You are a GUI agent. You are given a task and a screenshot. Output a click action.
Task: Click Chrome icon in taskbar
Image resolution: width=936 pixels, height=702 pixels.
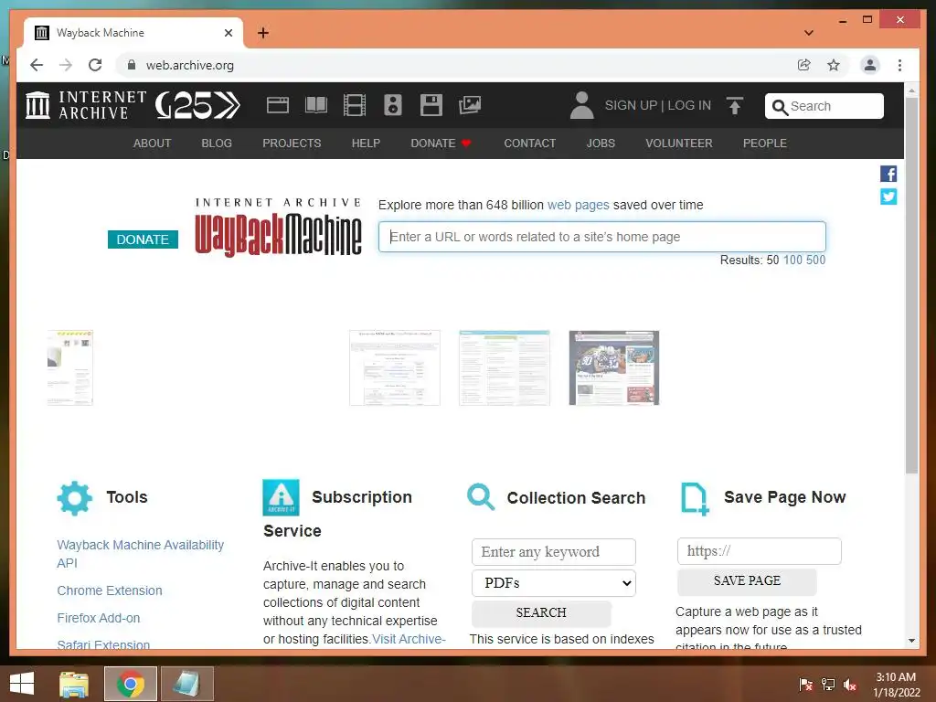pyautogui.click(x=131, y=684)
